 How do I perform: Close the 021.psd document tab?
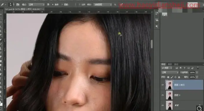tap(43, 9)
